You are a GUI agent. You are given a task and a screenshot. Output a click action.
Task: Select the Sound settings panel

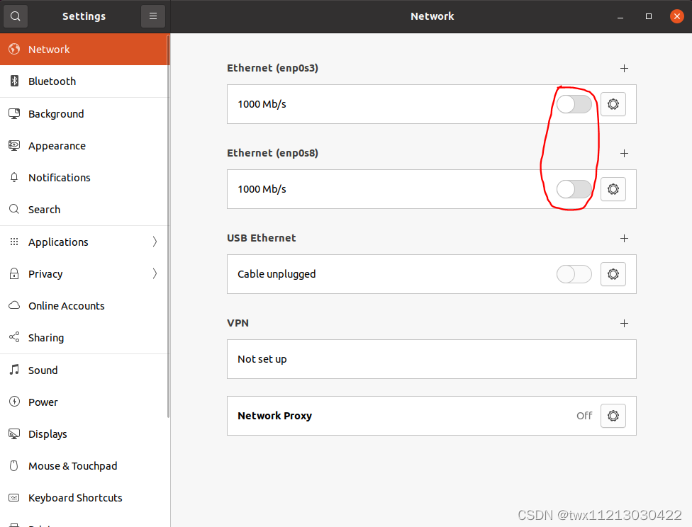pos(43,370)
